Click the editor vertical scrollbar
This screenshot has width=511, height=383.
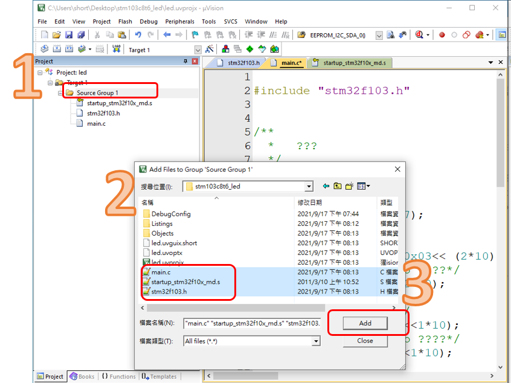500,134
